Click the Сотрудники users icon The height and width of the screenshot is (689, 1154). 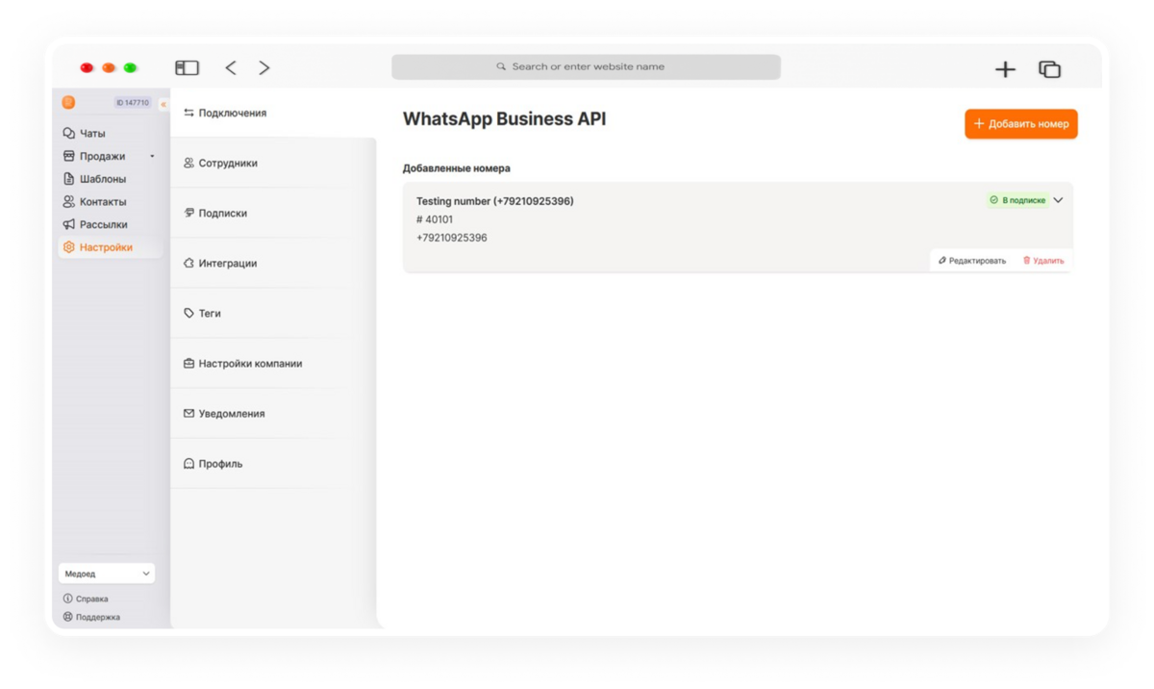(x=188, y=163)
